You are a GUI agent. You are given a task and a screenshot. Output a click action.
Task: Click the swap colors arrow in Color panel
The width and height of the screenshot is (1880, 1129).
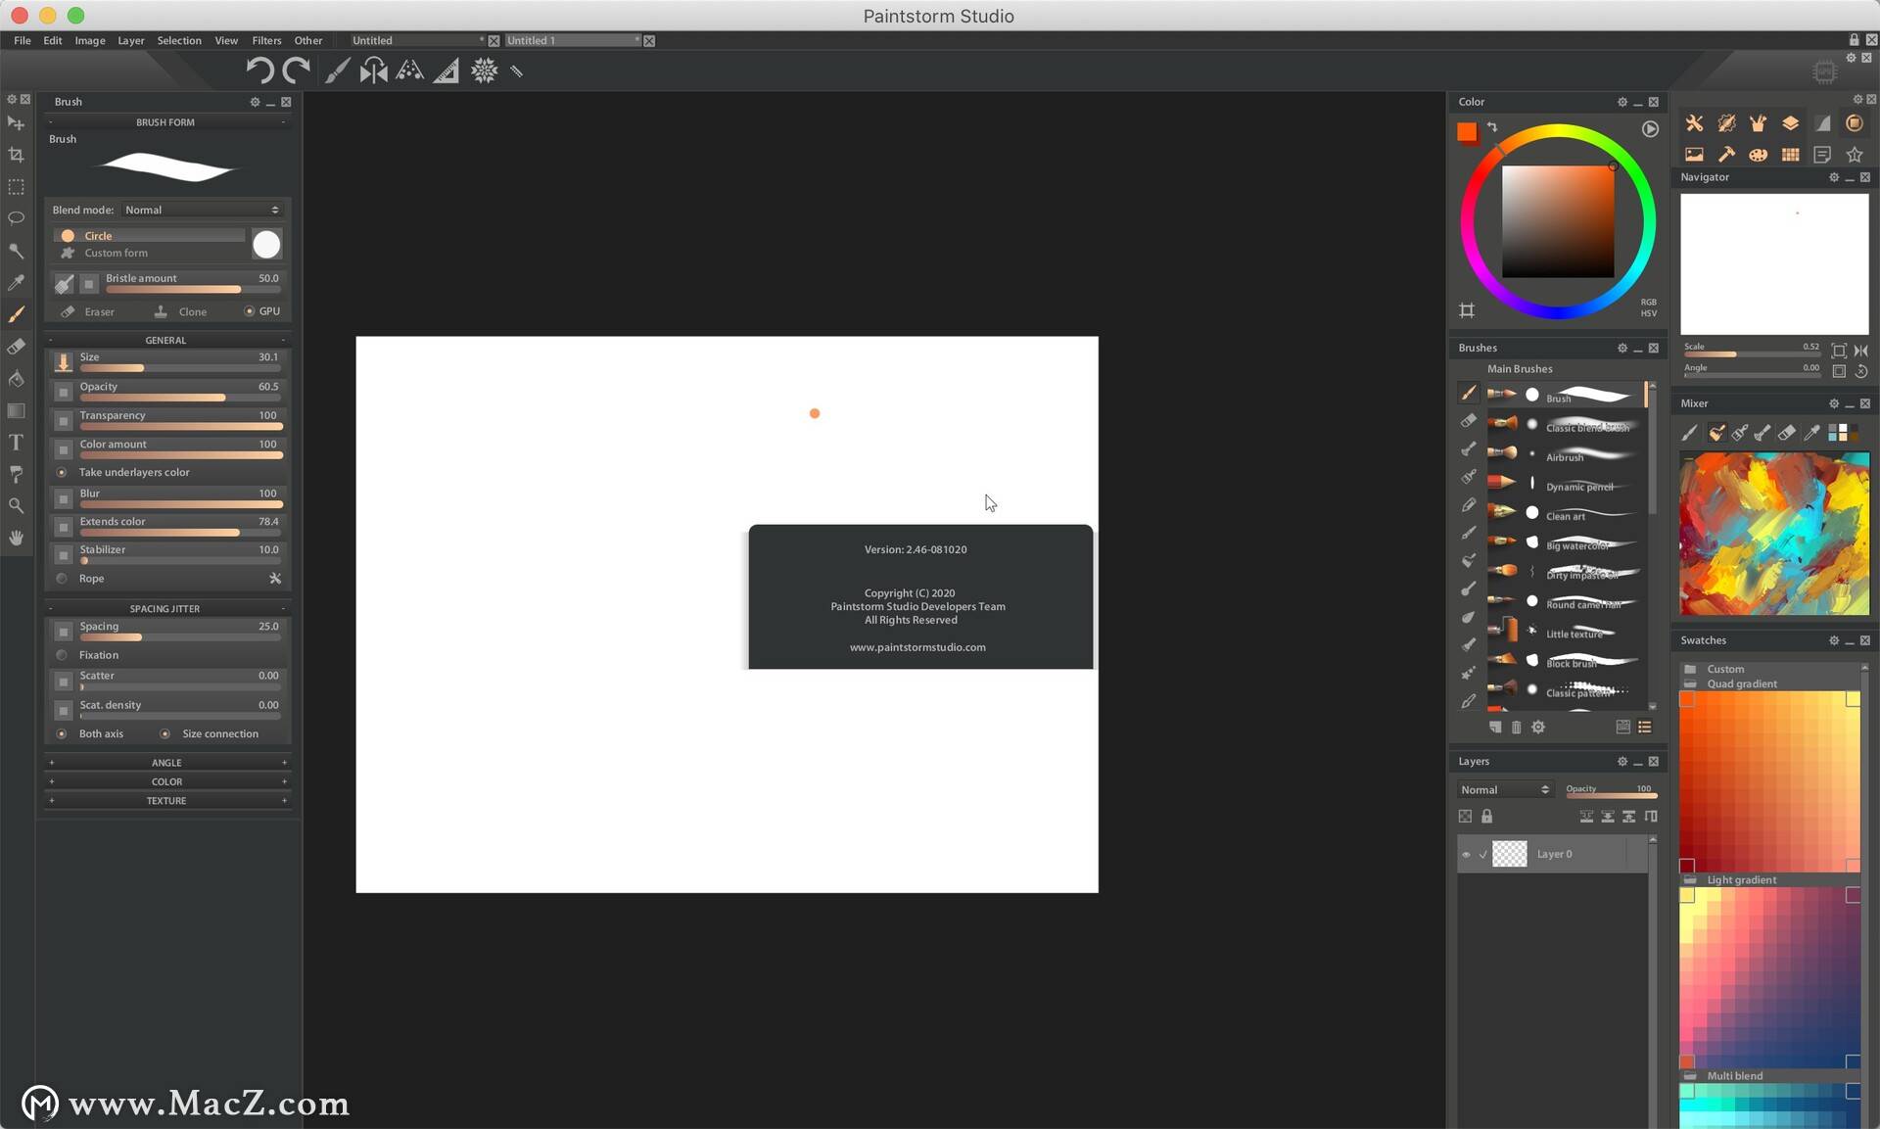[x=1492, y=127]
